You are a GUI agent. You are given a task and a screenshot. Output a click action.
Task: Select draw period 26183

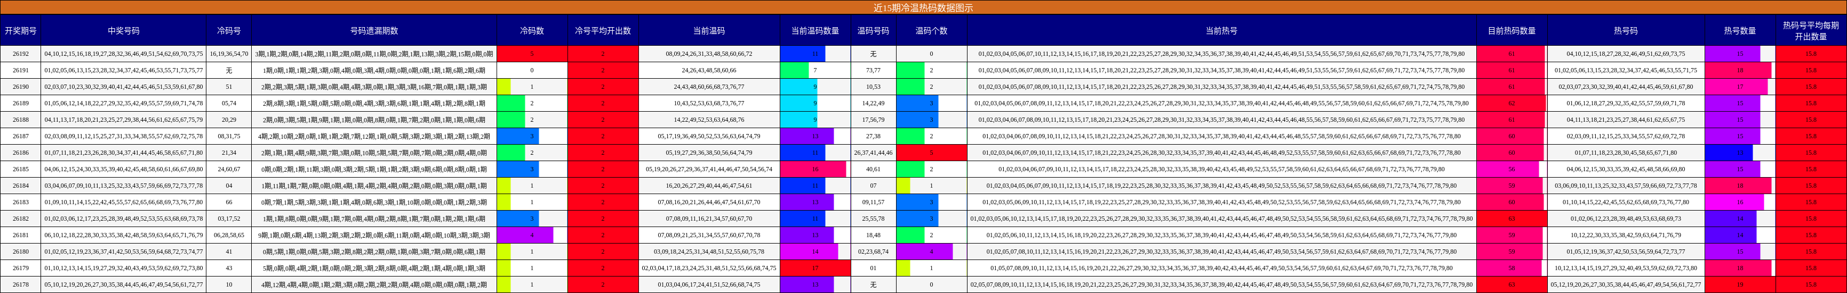(20, 202)
